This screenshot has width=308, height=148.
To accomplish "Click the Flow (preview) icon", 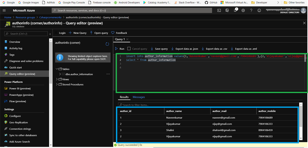I will [x=6, y=101].
